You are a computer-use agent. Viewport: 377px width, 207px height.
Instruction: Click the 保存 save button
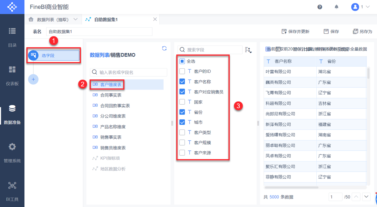click(x=331, y=31)
